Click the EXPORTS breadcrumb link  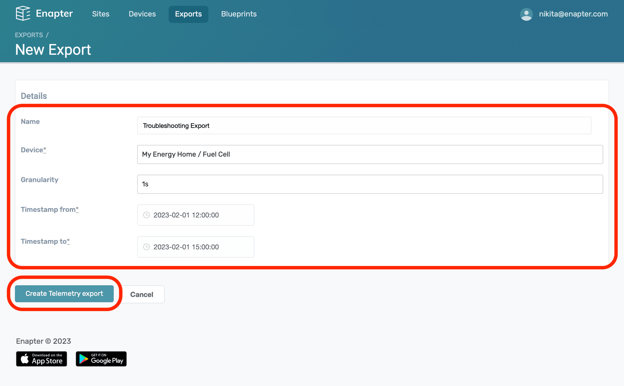pyautogui.click(x=29, y=35)
